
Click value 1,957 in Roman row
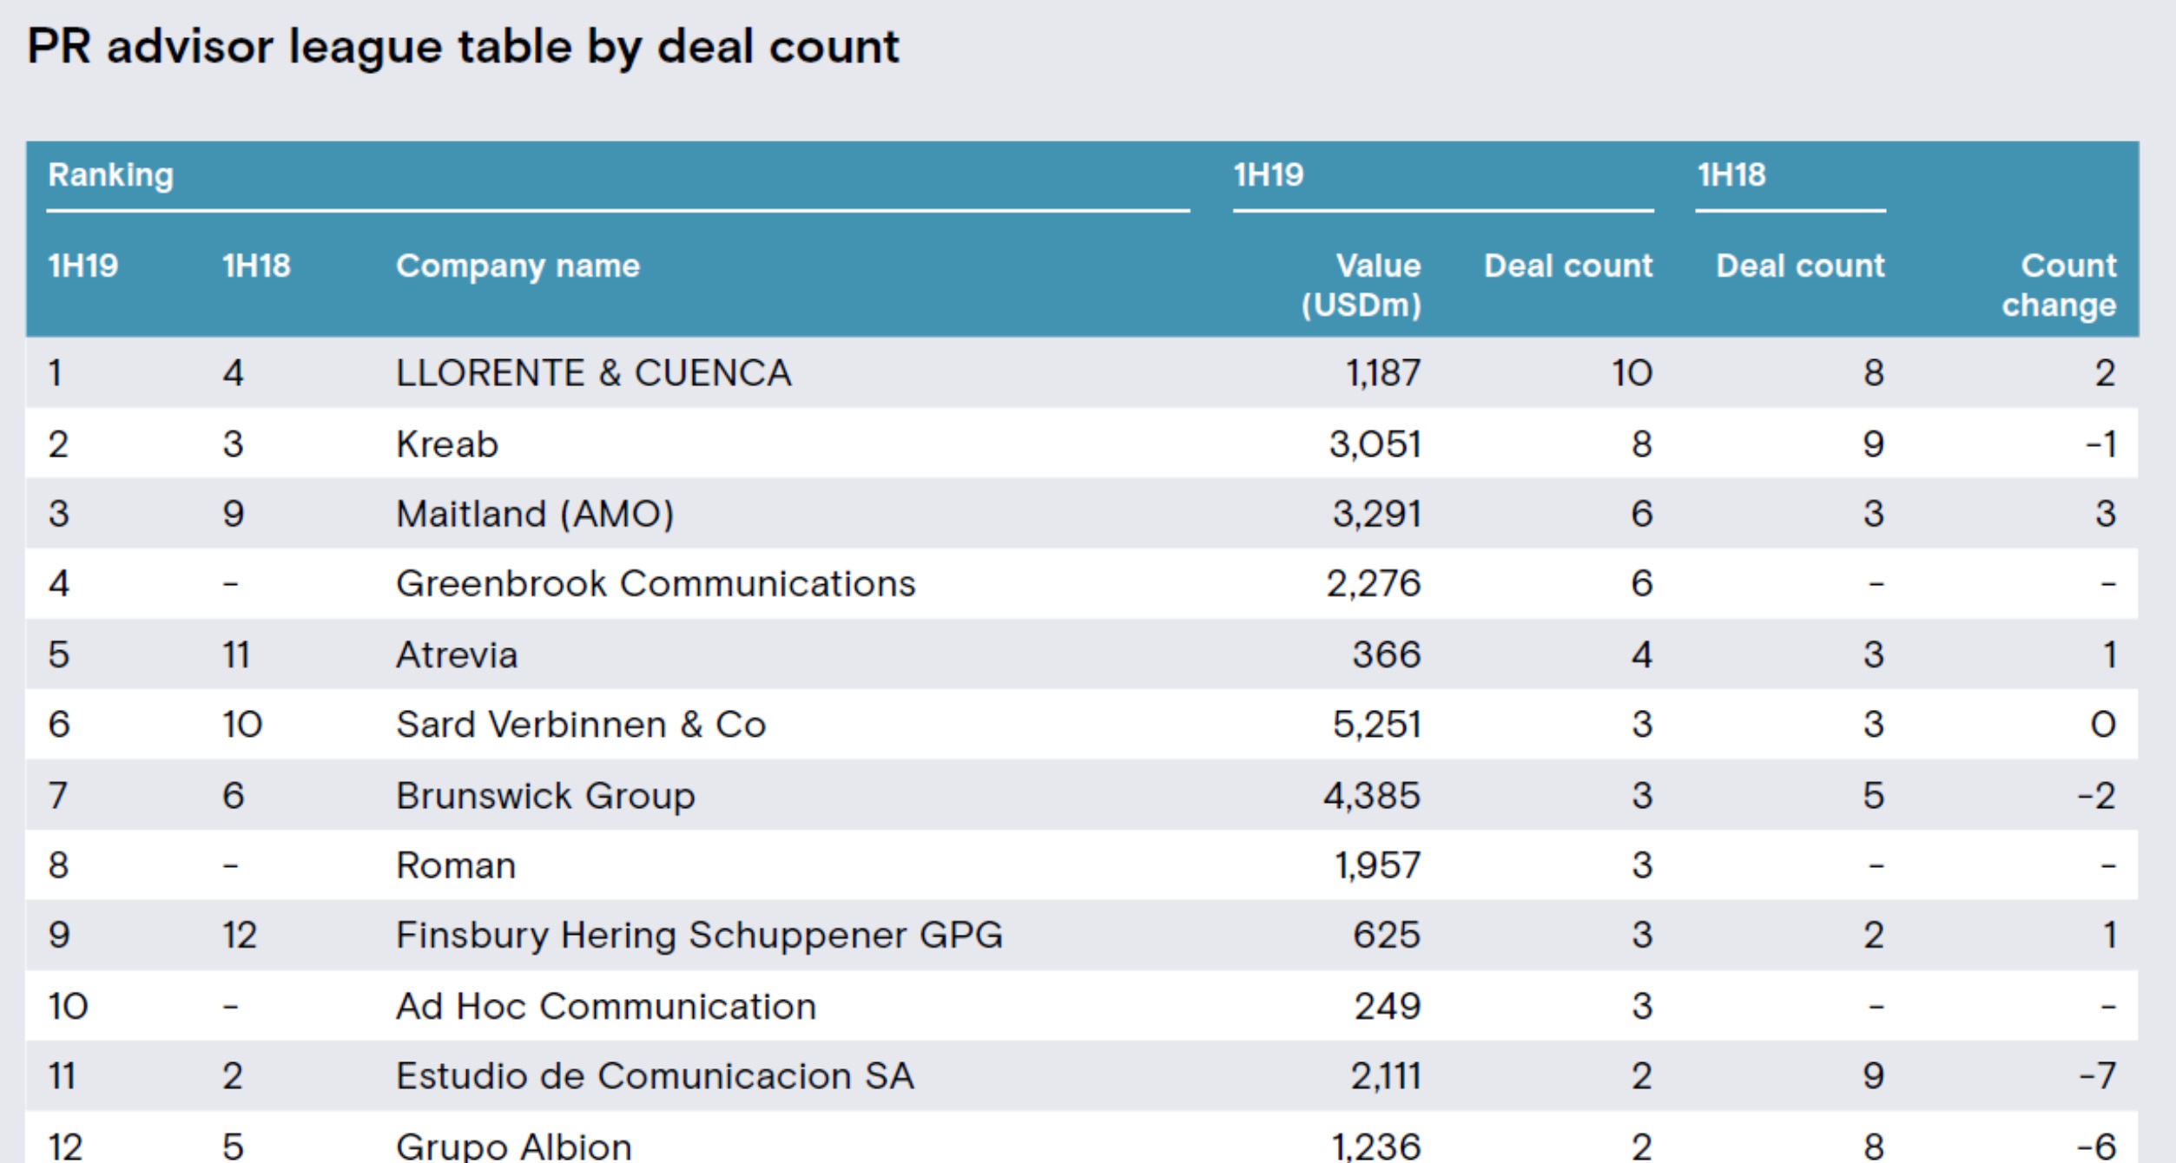[1378, 866]
